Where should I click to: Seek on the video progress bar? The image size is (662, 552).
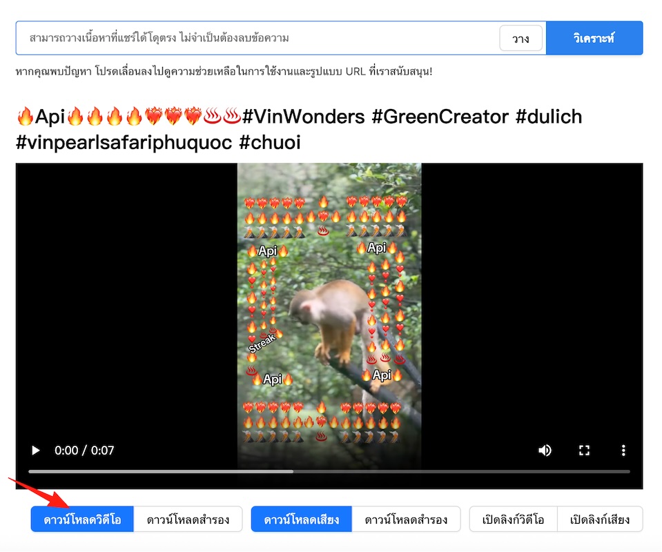[329, 471]
